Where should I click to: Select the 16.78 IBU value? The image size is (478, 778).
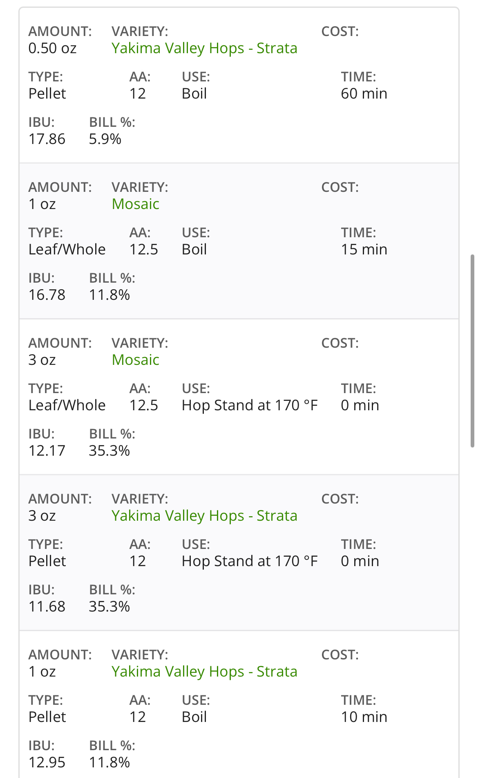coord(47,295)
